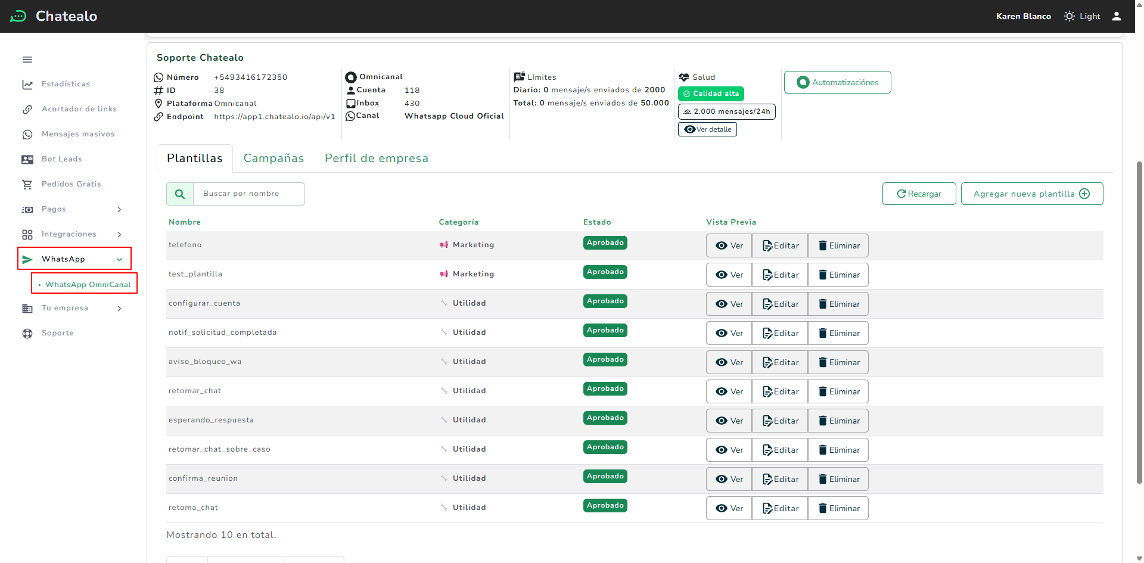
Task: Click the Tu empresa building icon
Action: tap(27, 309)
